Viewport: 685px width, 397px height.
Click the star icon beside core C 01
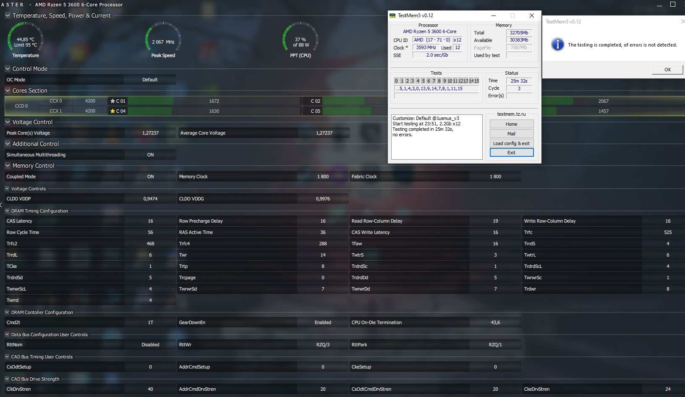112,101
